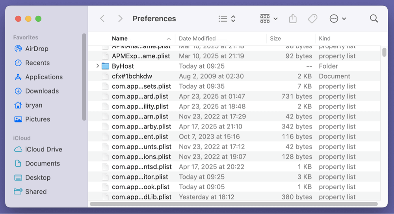Click the date Yesterday at 18:12
This screenshot has height=214, width=394.
(206, 197)
